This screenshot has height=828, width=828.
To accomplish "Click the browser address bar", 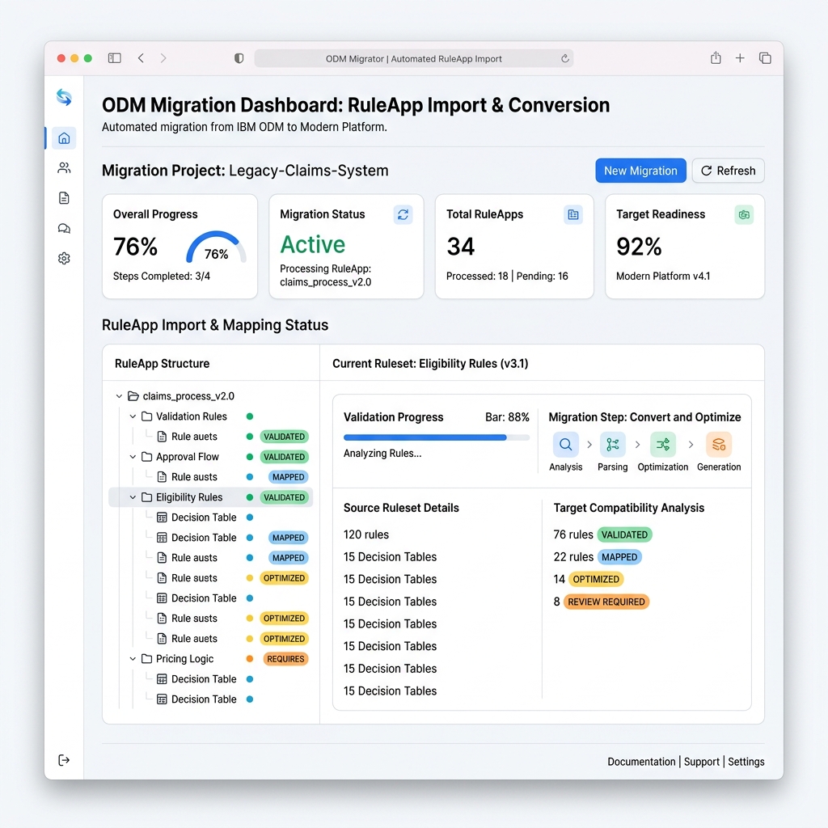I will tap(413, 58).
